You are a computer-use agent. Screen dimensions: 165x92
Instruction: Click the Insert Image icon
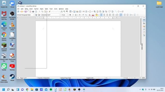[75, 11]
